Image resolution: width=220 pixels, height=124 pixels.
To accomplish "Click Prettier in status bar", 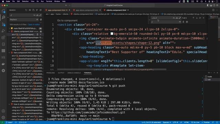I will click(206, 123).
